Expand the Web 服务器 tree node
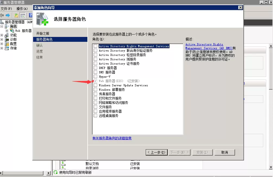This screenshot has height=177, width=273. tap(7, 31)
